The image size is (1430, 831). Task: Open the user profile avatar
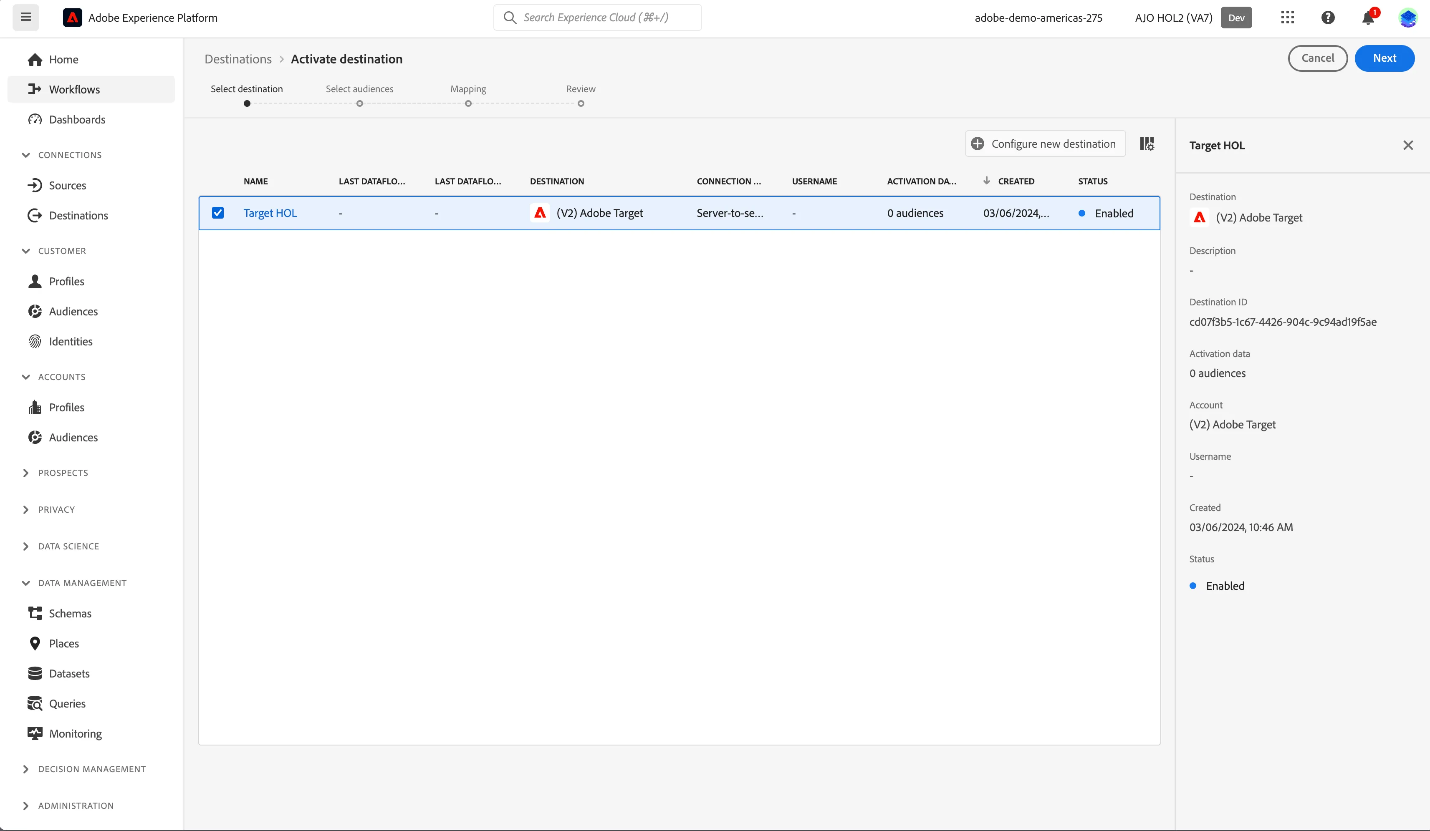coord(1408,18)
